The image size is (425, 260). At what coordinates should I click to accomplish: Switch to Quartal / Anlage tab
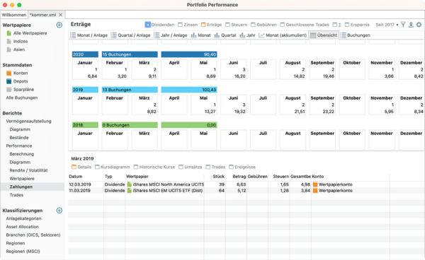(x=130, y=35)
